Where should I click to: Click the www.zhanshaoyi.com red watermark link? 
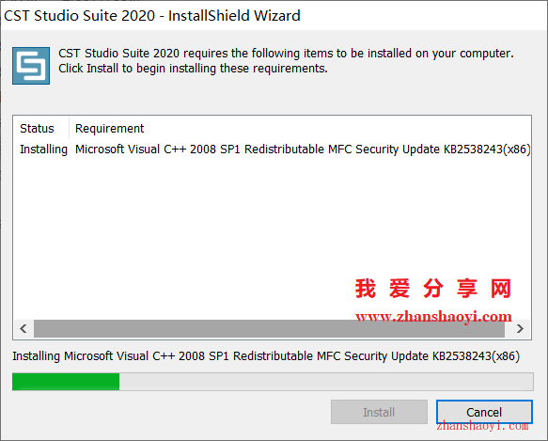pyautogui.click(x=433, y=317)
